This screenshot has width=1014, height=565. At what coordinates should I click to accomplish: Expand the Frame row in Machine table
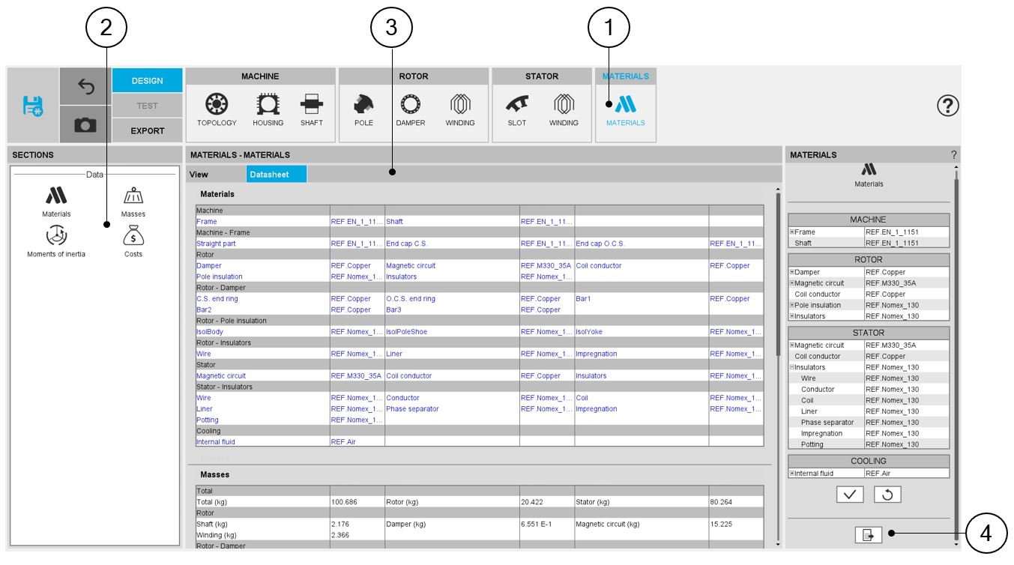pyautogui.click(x=792, y=232)
